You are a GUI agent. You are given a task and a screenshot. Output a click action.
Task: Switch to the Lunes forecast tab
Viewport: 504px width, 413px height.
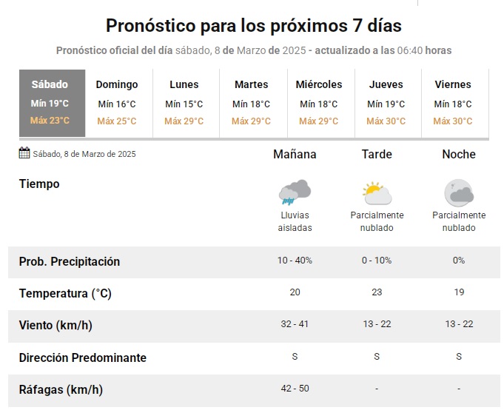point(184,103)
